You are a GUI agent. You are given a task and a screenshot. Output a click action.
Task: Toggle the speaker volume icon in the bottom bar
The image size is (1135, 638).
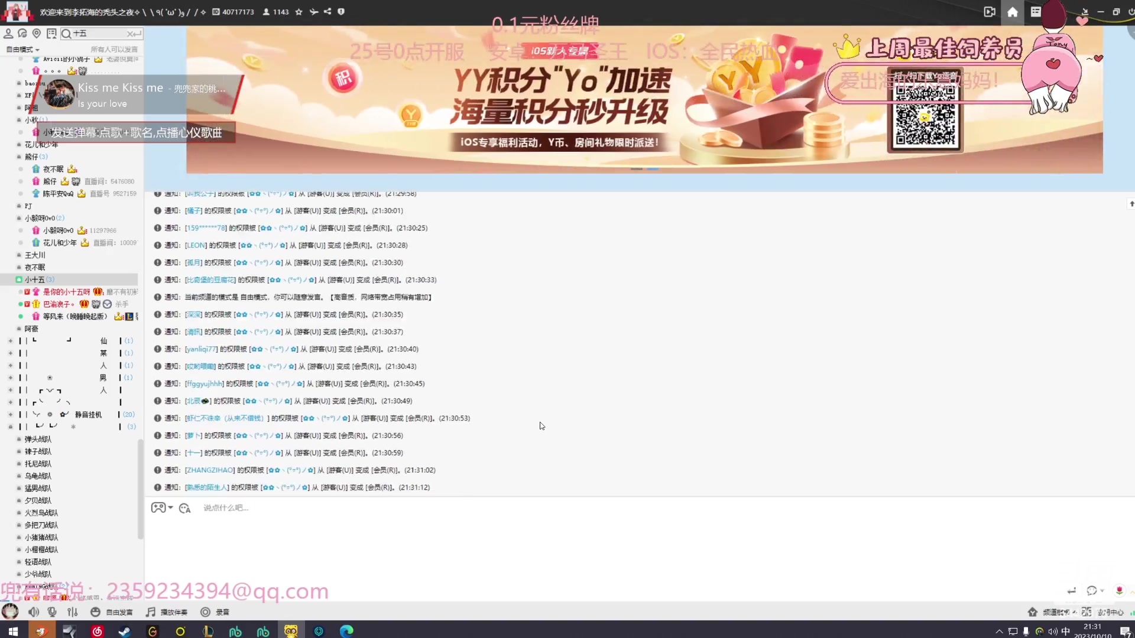tap(34, 612)
